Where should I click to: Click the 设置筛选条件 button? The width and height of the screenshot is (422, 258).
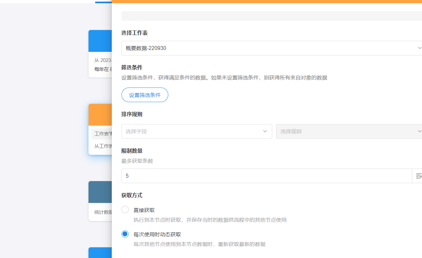[145, 95]
